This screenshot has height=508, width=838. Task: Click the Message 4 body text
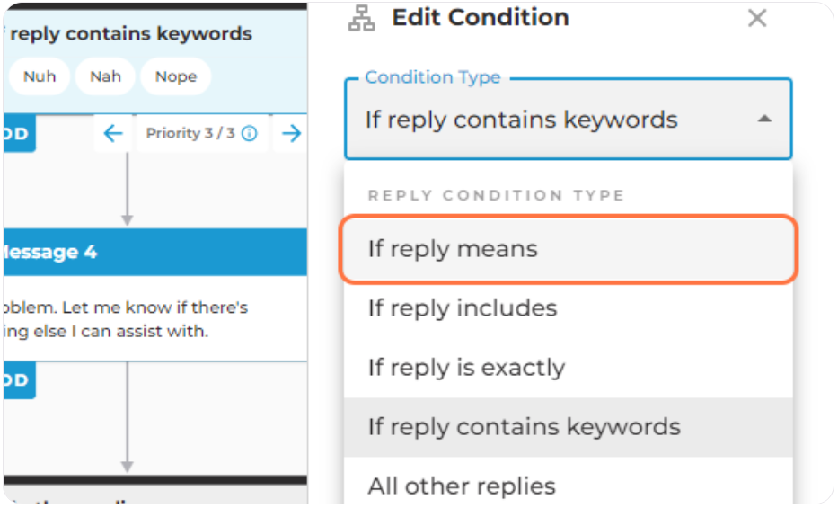coord(125,319)
